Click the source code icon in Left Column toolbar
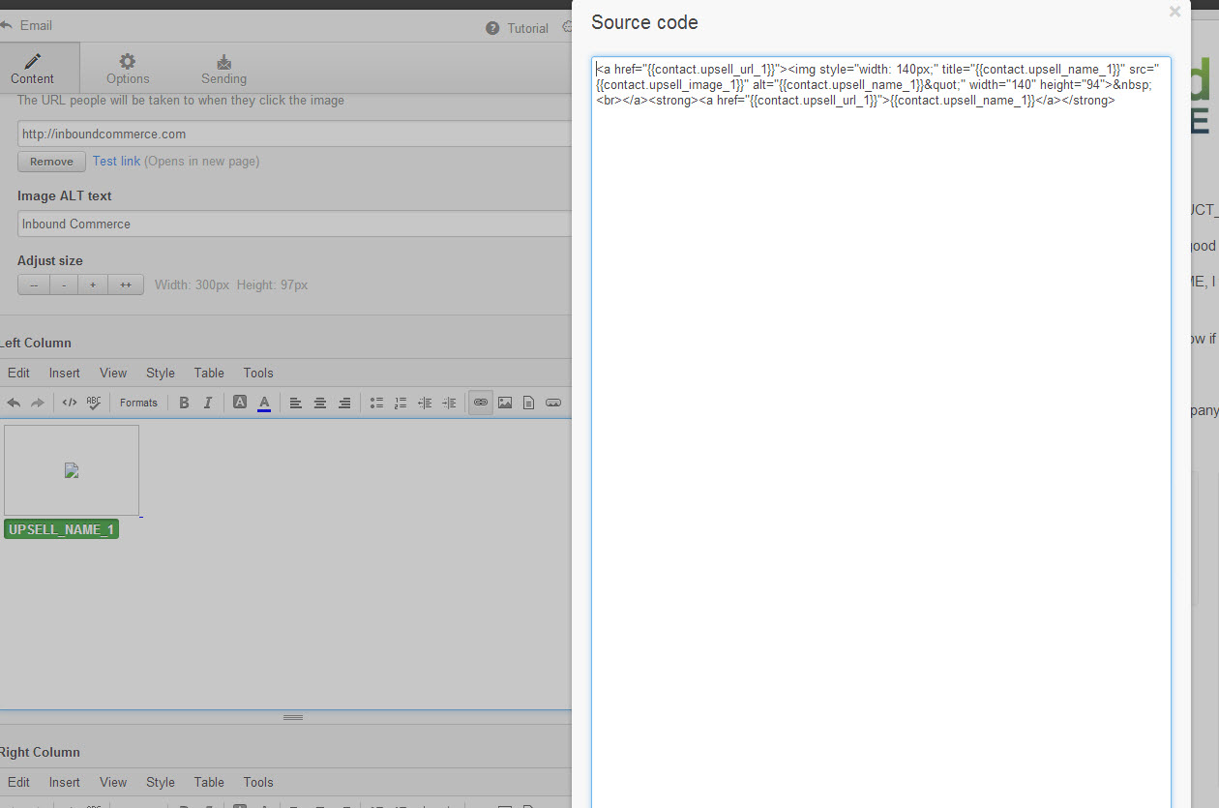The width and height of the screenshot is (1219, 808). click(70, 403)
